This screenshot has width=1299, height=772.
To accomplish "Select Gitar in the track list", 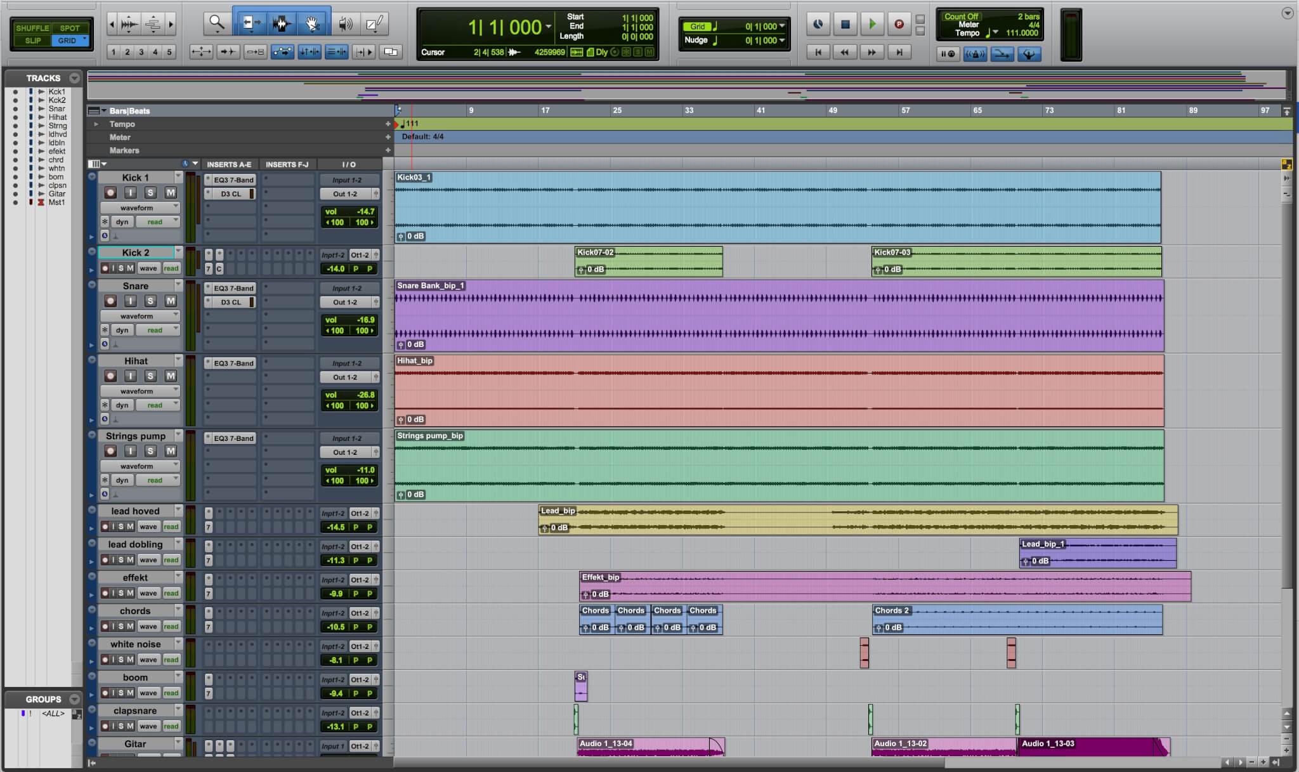I will (x=57, y=193).
